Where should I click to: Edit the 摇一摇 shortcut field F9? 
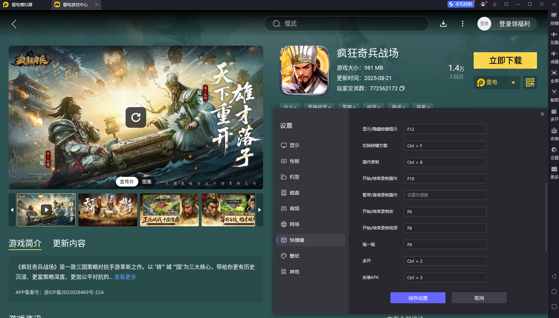coord(445,245)
